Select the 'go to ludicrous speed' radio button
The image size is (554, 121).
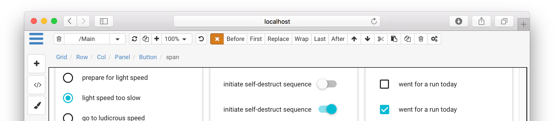68,118
